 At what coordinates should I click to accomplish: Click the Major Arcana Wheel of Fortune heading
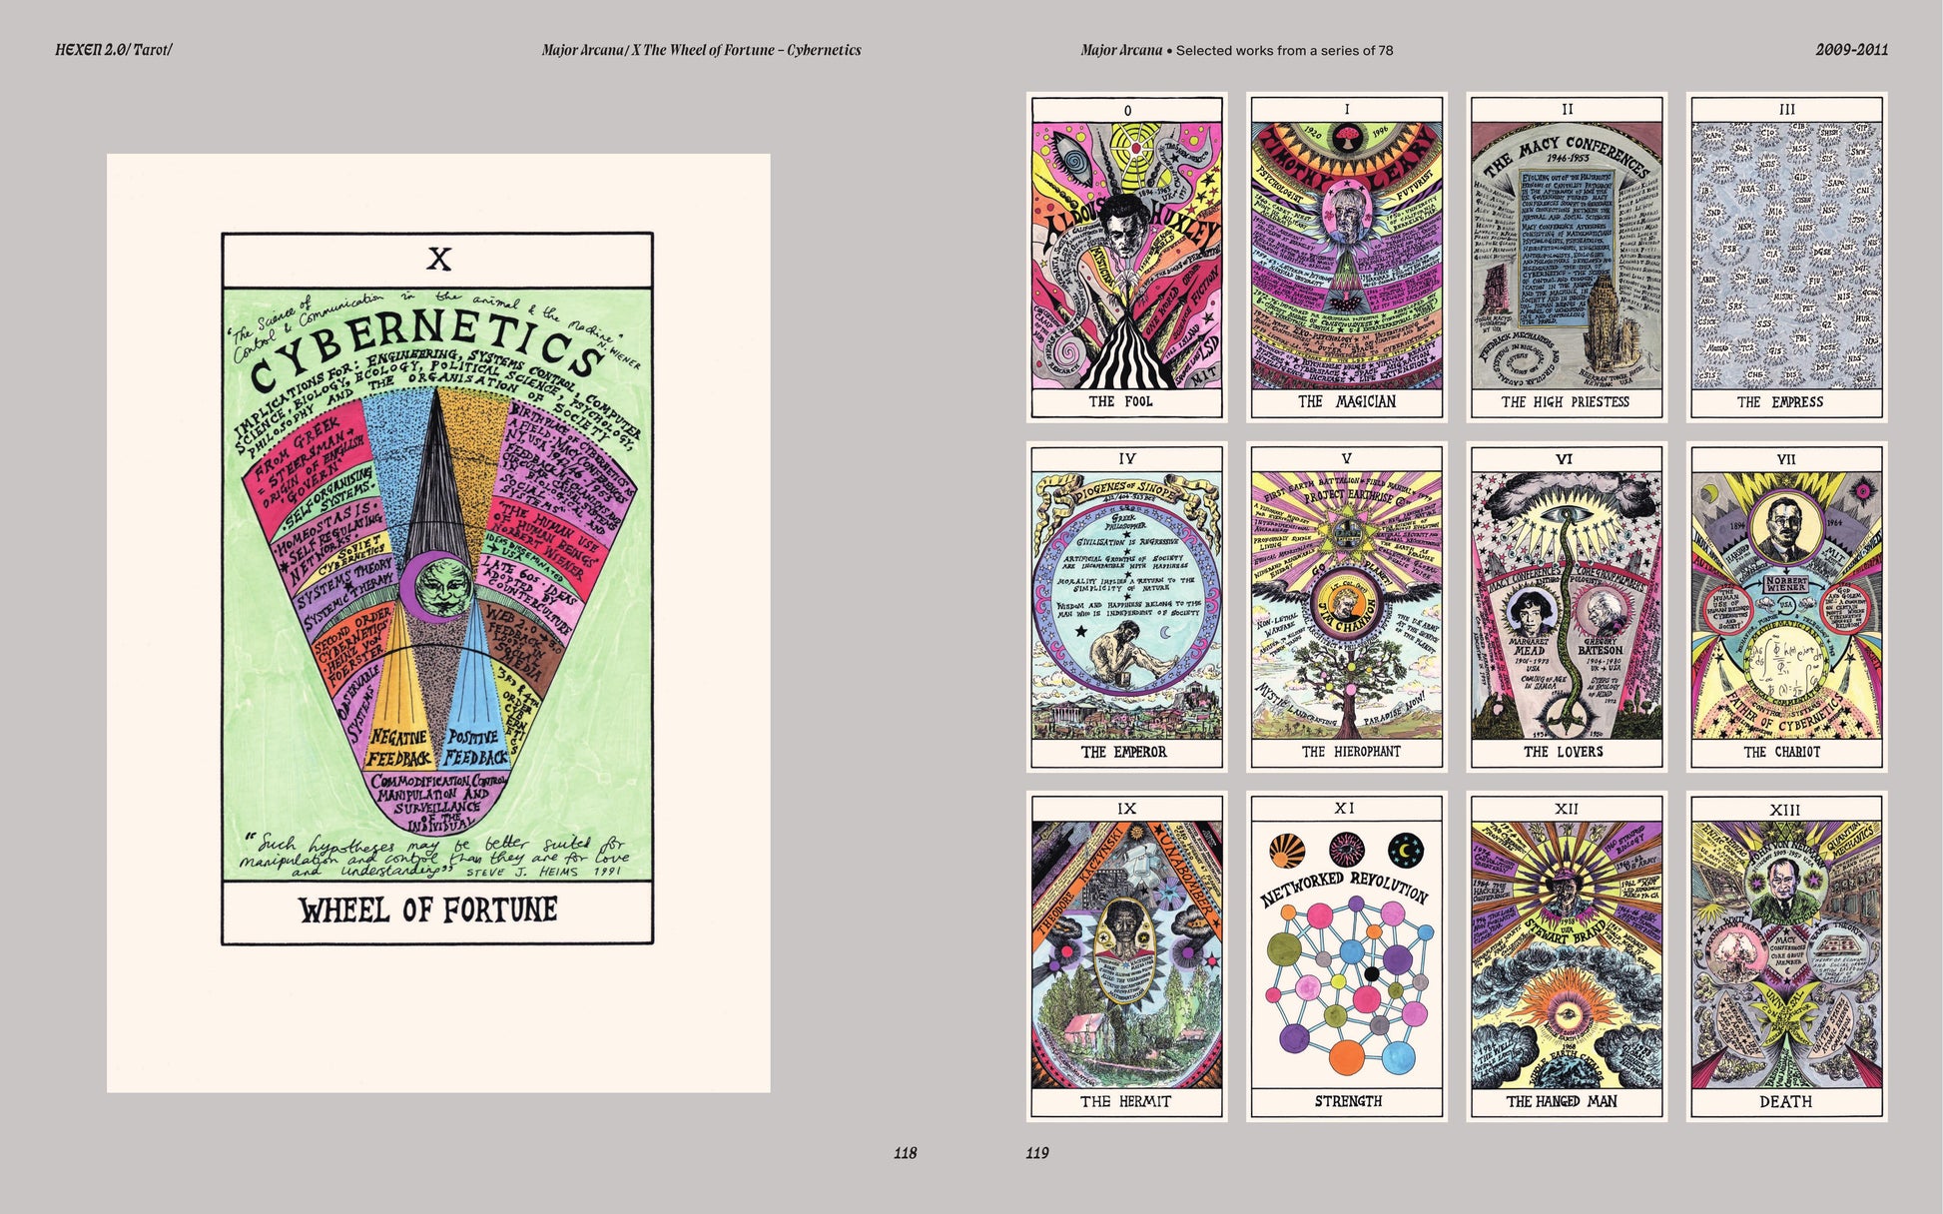701,50
